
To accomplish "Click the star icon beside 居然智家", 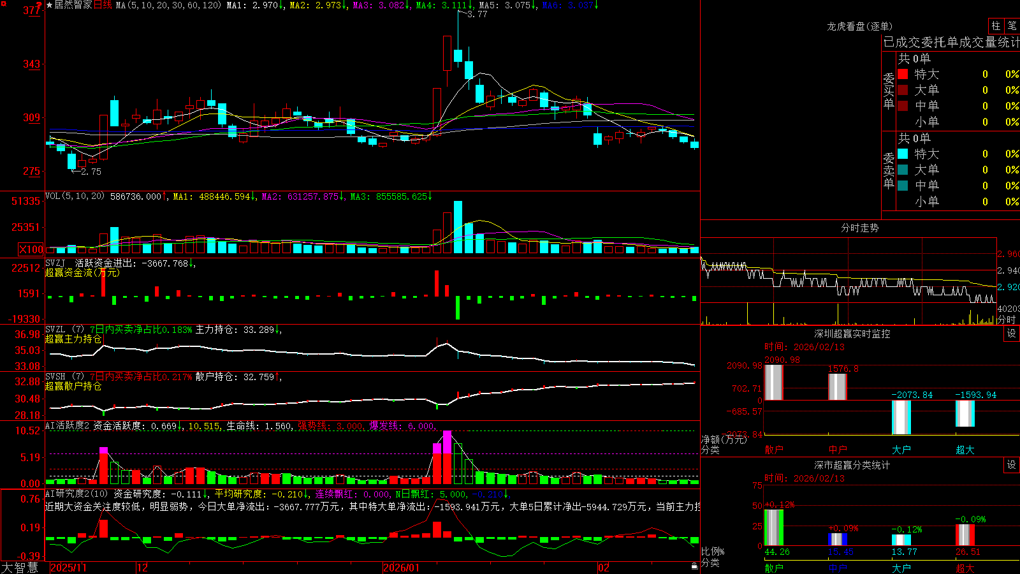I will (50, 5).
